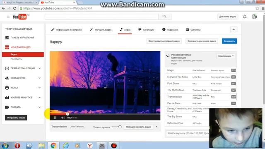
Task: Select the Pas de Deux track
Action: (201, 103)
